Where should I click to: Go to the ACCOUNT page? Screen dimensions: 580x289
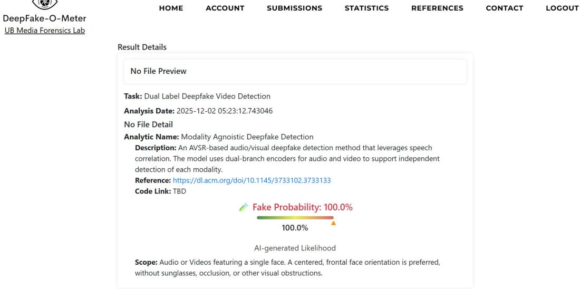pyautogui.click(x=225, y=8)
